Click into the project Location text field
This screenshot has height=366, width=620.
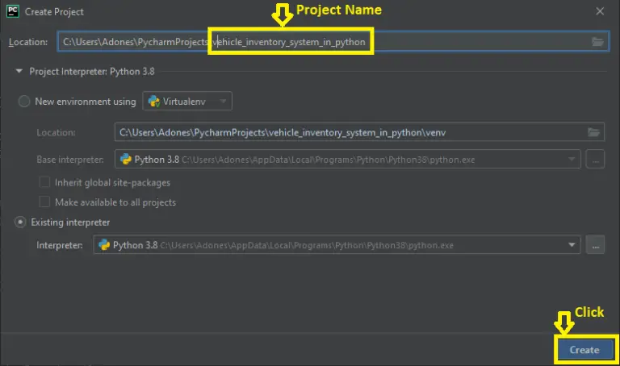333,41
